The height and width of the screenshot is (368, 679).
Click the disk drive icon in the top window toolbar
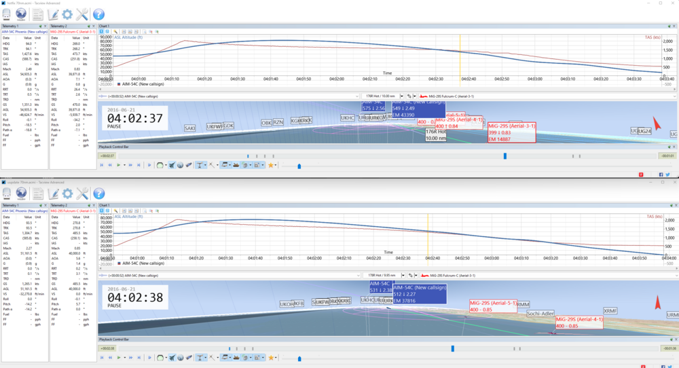pos(7,14)
